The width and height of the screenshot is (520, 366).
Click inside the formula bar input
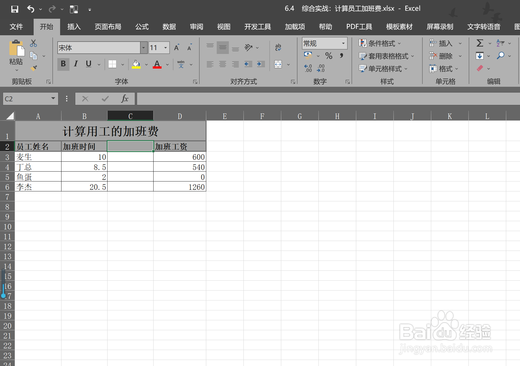click(x=328, y=99)
